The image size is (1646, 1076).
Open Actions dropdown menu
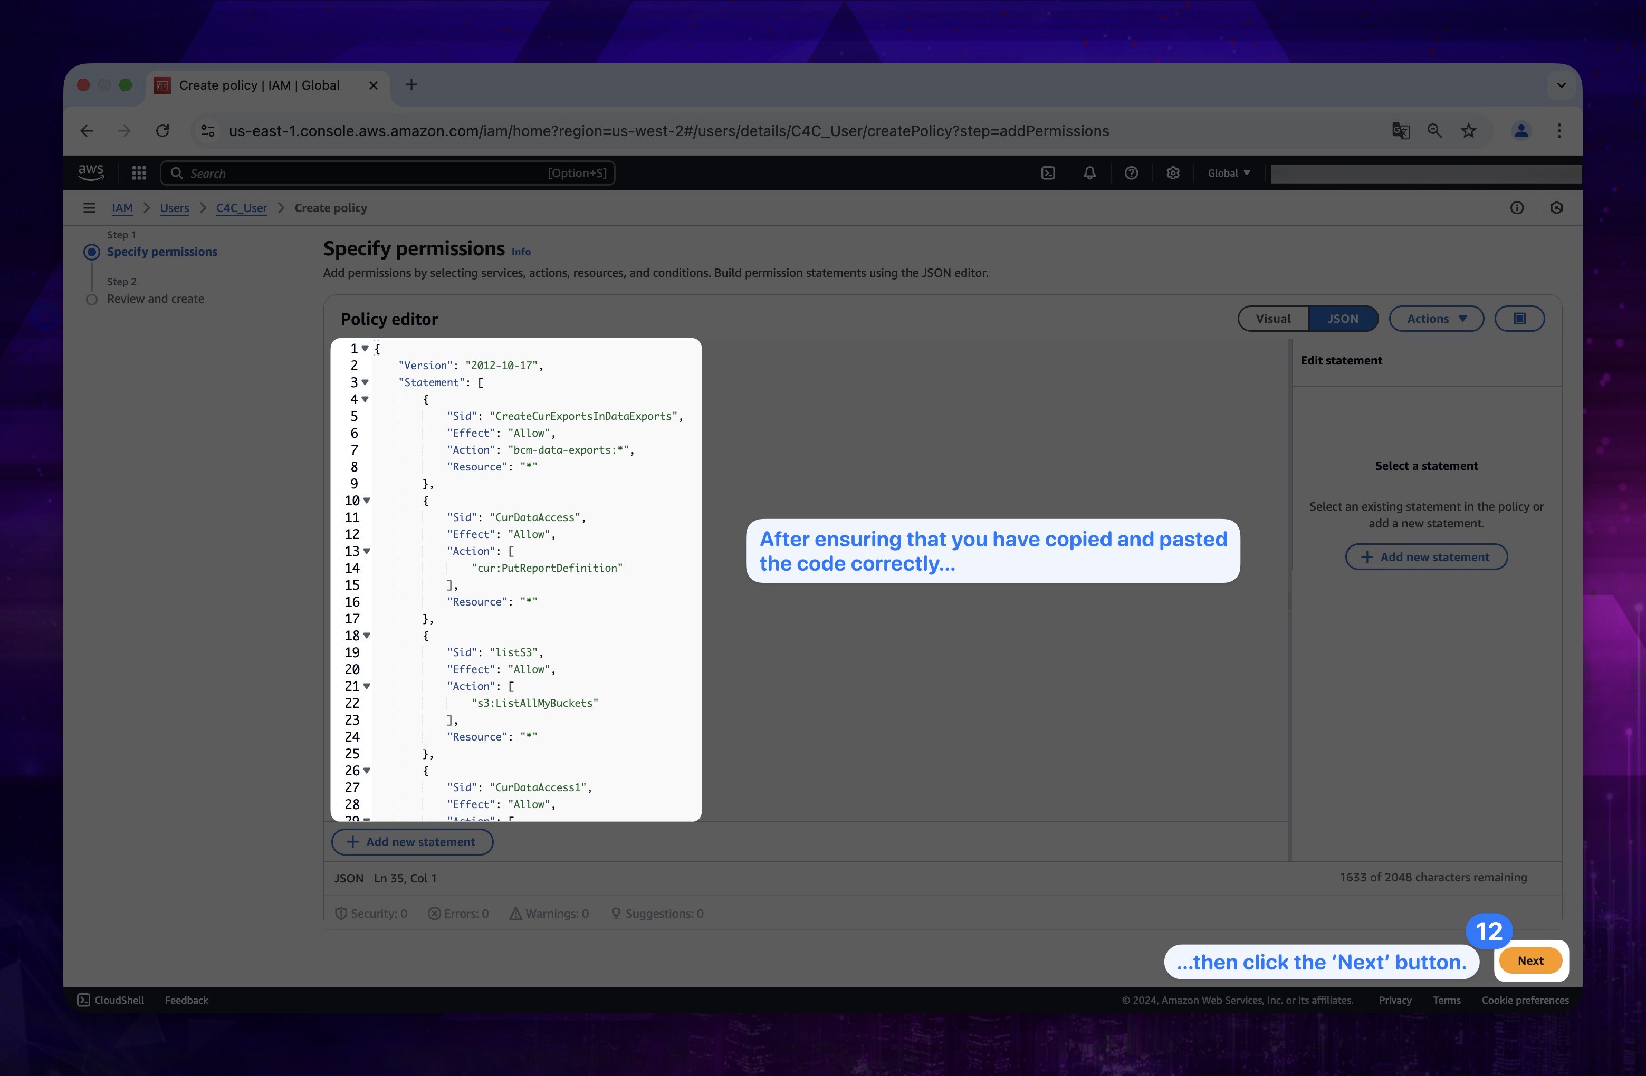pos(1436,318)
